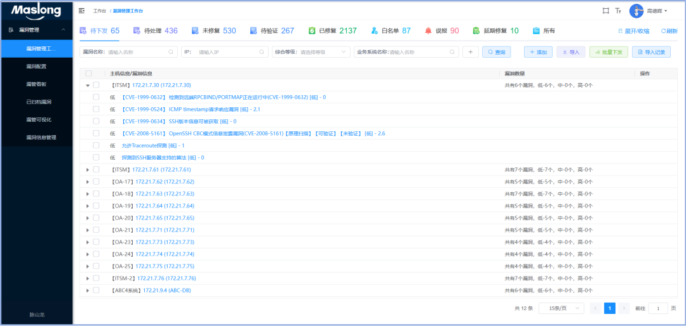686x326 pixels.
Task: Go to next page arrow
Action: point(624,308)
